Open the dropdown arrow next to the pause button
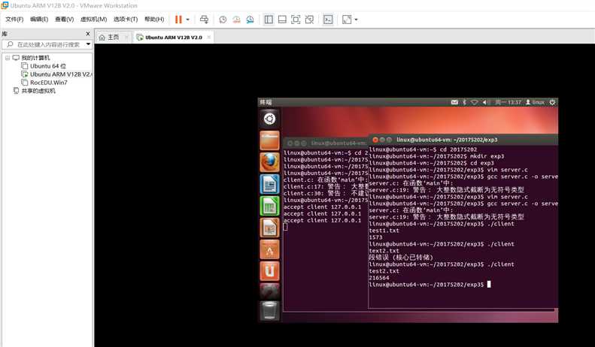This screenshot has width=595, height=347. coord(187,20)
